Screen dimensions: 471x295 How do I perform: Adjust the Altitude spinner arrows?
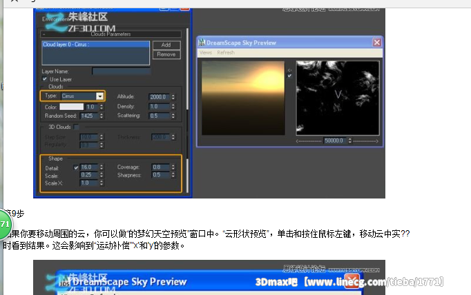tap(173, 96)
